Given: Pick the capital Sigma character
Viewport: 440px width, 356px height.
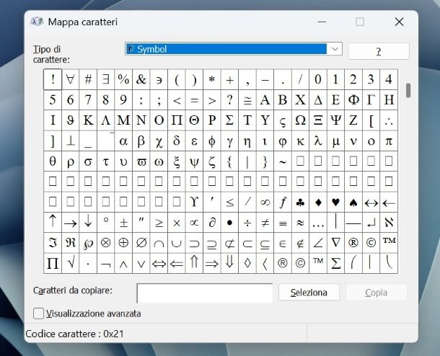Looking at the screenshot, I should (x=230, y=120).
